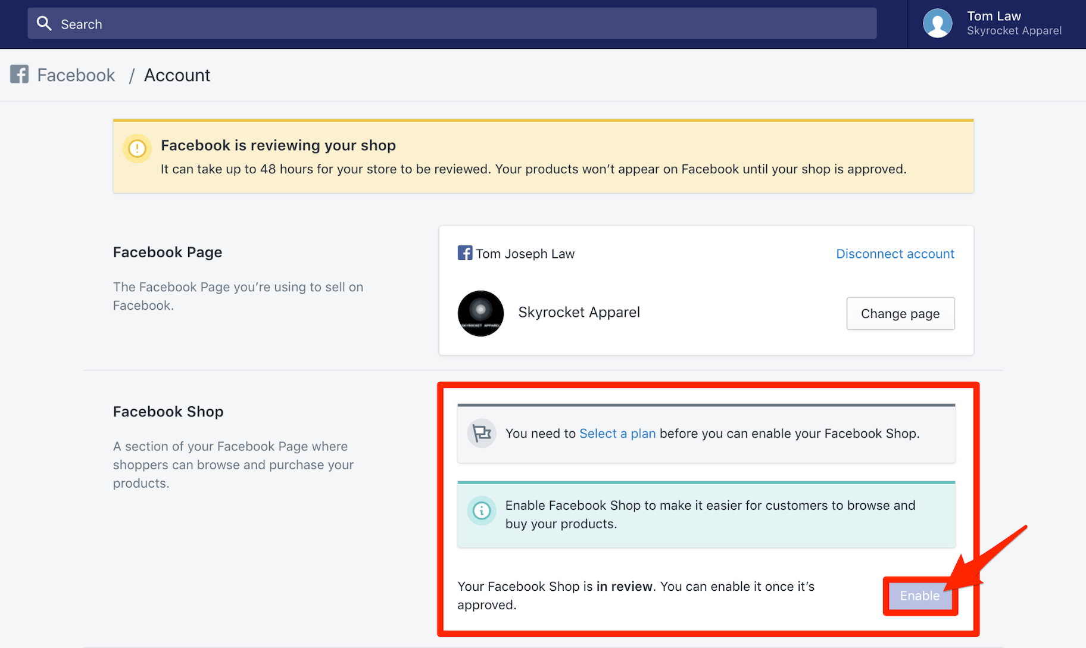Click the Facebook Shop section heading
The image size is (1086, 648).
coord(168,412)
